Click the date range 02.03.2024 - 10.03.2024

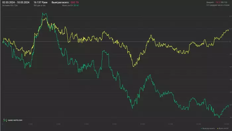16,2
